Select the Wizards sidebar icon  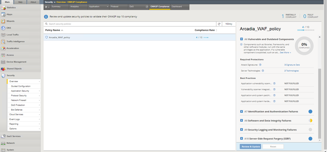pyautogui.click(x=3, y=21)
